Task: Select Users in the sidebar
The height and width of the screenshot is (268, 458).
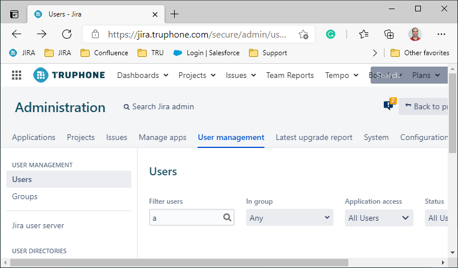Action: click(x=69, y=179)
